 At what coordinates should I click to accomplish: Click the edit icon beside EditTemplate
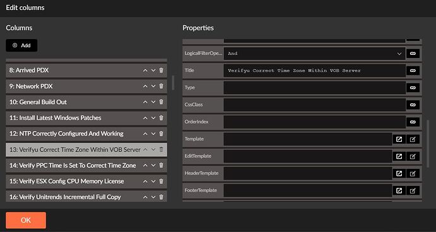(x=413, y=156)
